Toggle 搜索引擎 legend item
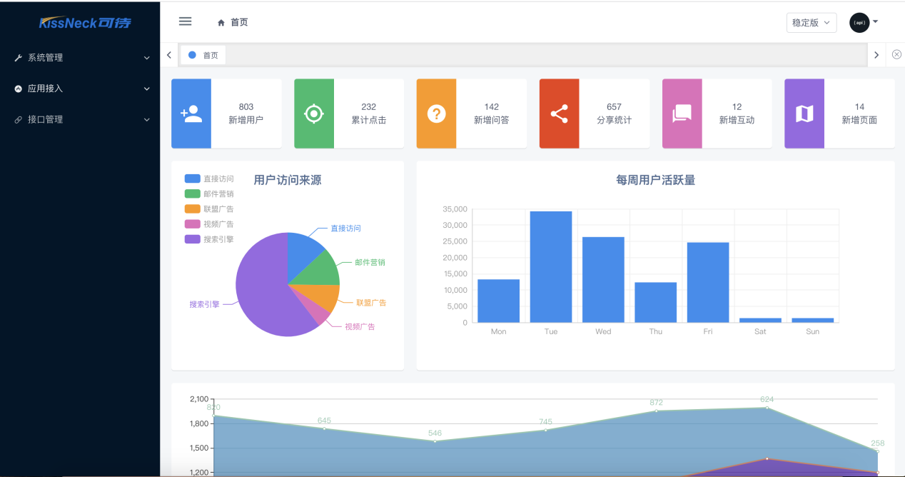This screenshot has width=905, height=477. pos(208,239)
